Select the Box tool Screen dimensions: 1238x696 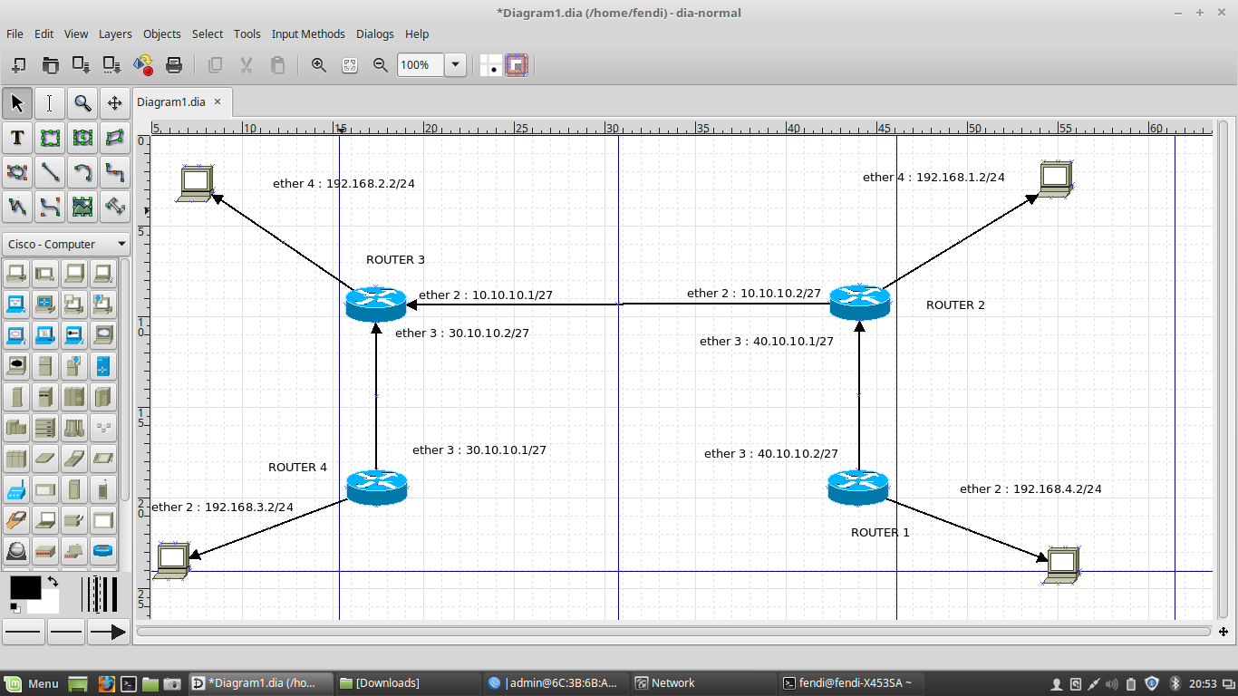click(x=50, y=138)
